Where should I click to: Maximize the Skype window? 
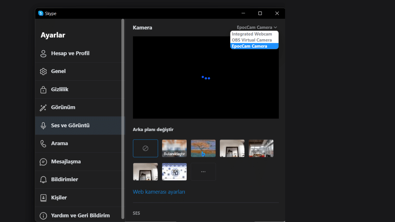click(260, 13)
